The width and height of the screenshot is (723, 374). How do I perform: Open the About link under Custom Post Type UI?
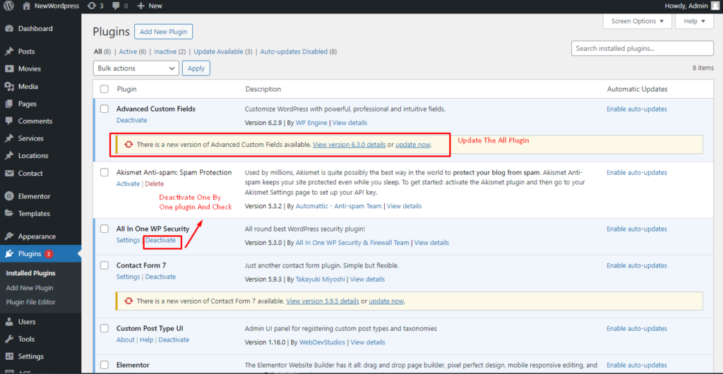(126, 340)
